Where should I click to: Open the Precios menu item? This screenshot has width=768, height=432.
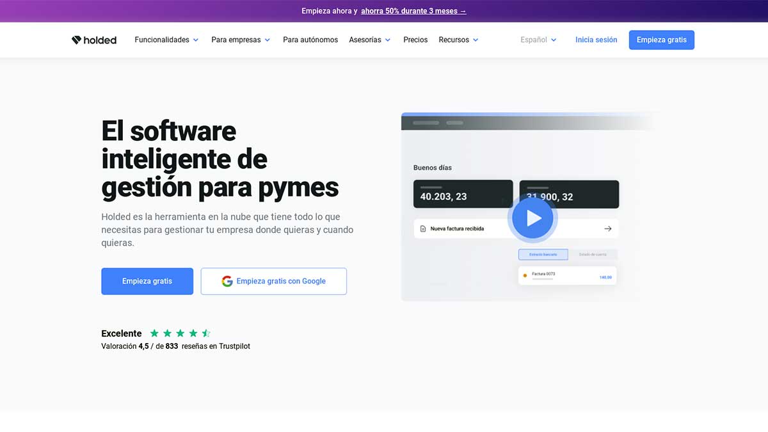(415, 40)
